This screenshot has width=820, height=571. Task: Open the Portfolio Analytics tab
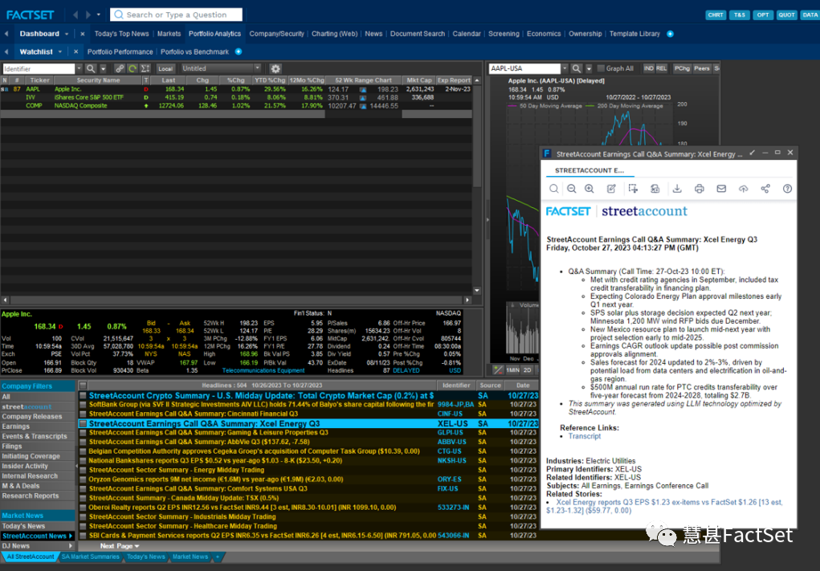coord(215,34)
